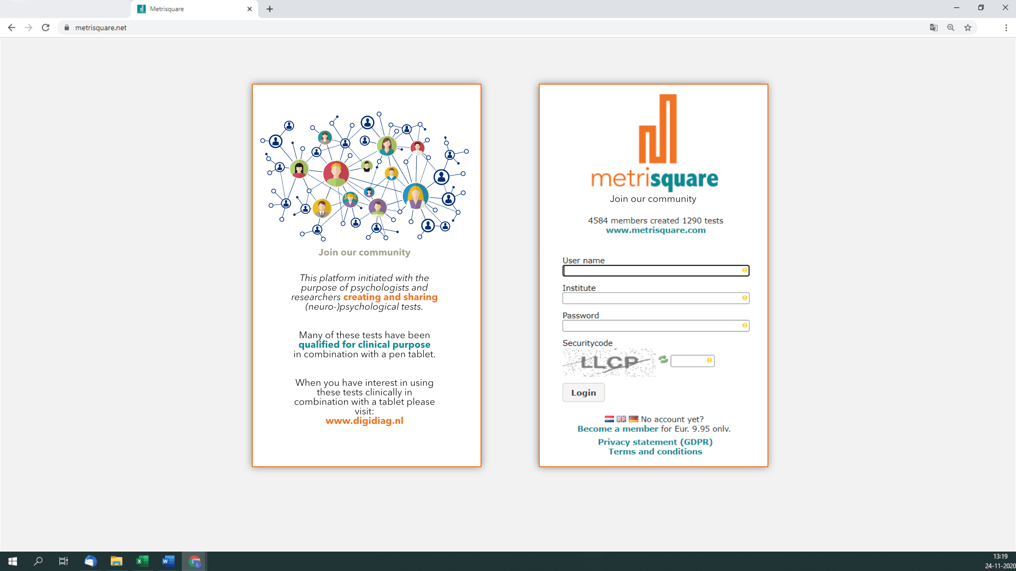
Task: View site information via the lock icon
Action: [67, 27]
